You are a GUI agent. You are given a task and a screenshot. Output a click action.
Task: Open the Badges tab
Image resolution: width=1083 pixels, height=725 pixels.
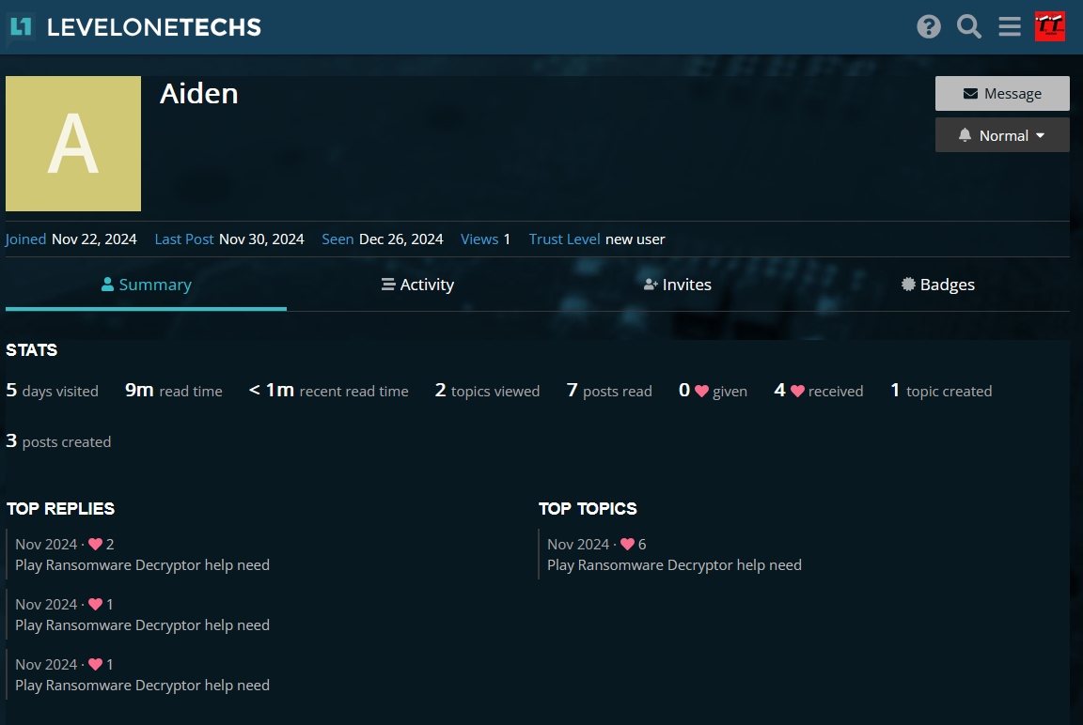click(x=937, y=284)
